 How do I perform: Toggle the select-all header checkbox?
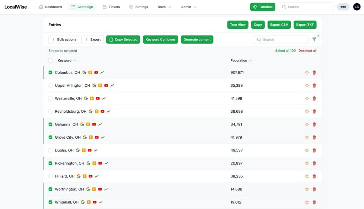50,60
